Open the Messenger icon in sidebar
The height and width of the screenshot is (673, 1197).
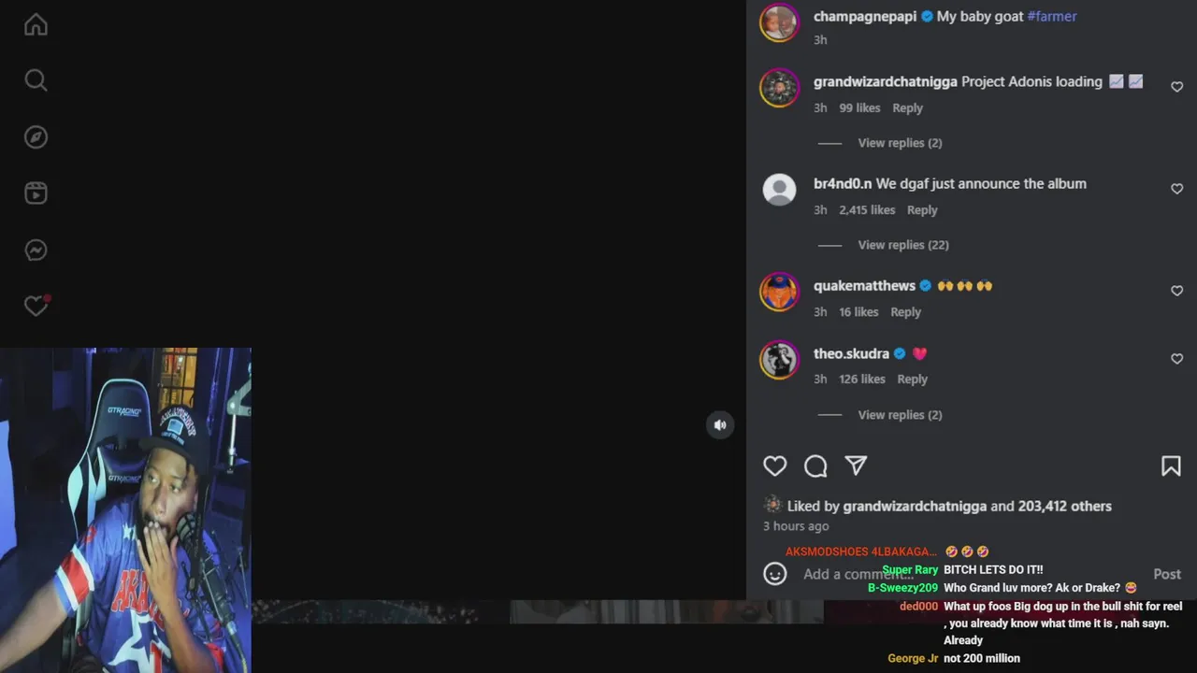[36, 251]
